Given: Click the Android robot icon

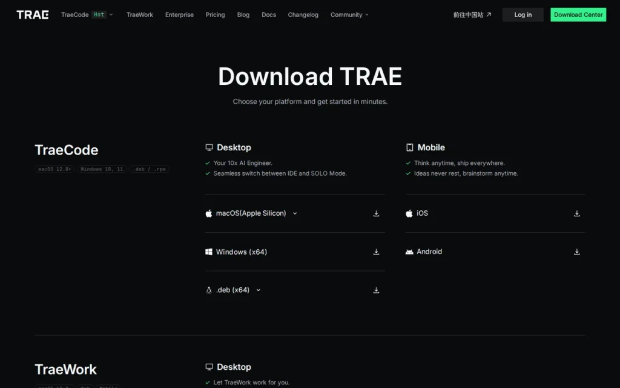Looking at the screenshot, I should point(409,252).
